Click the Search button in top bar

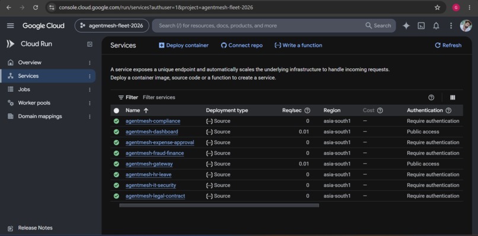click(x=378, y=25)
